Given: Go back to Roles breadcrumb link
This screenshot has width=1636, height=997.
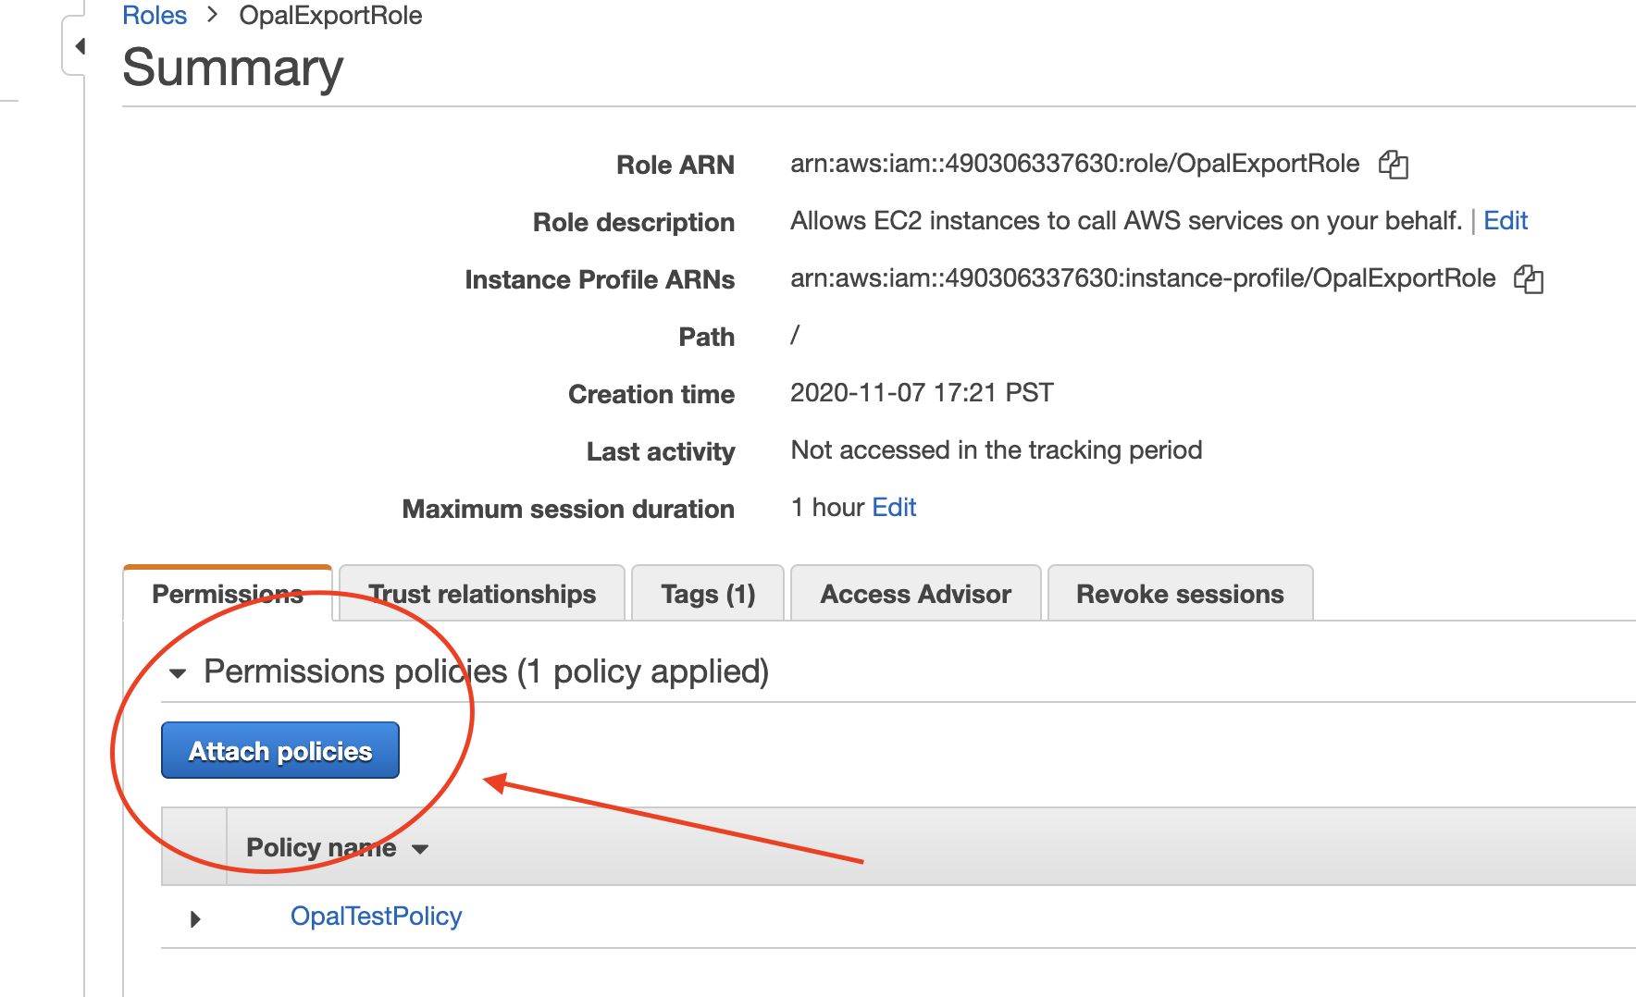Looking at the screenshot, I should point(155,16).
